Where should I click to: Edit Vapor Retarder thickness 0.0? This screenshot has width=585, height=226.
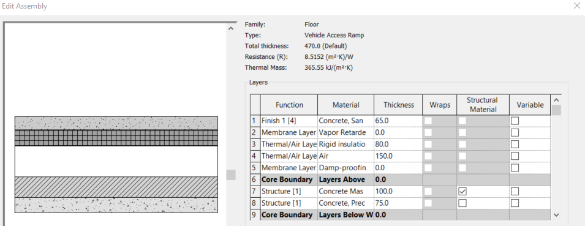[x=398, y=132]
